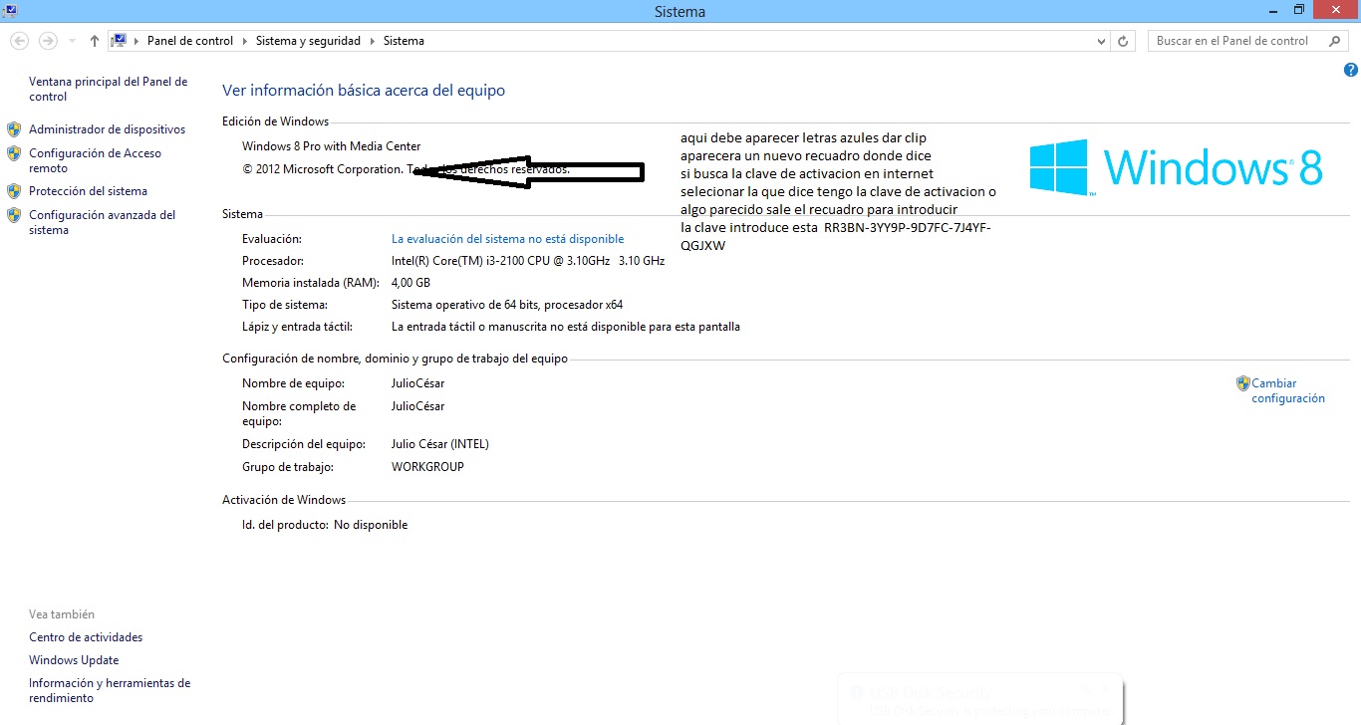Click the search magnifier icon
Screen dimensions: 1361x725
[1335, 41]
